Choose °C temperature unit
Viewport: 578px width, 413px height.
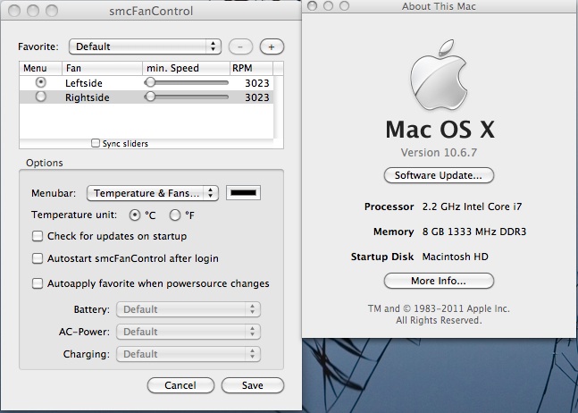click(x=135, y=215)
